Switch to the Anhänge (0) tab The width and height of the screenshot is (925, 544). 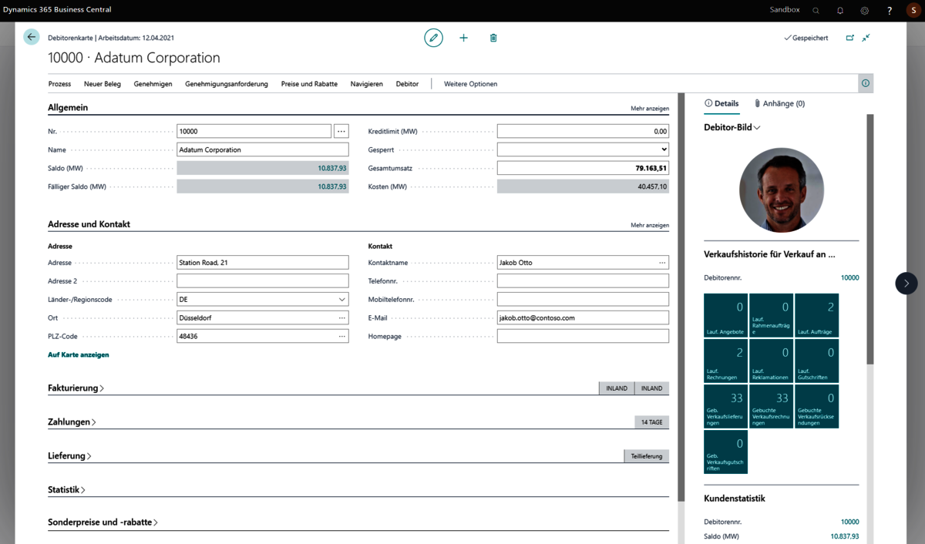[x=779, y=103]
